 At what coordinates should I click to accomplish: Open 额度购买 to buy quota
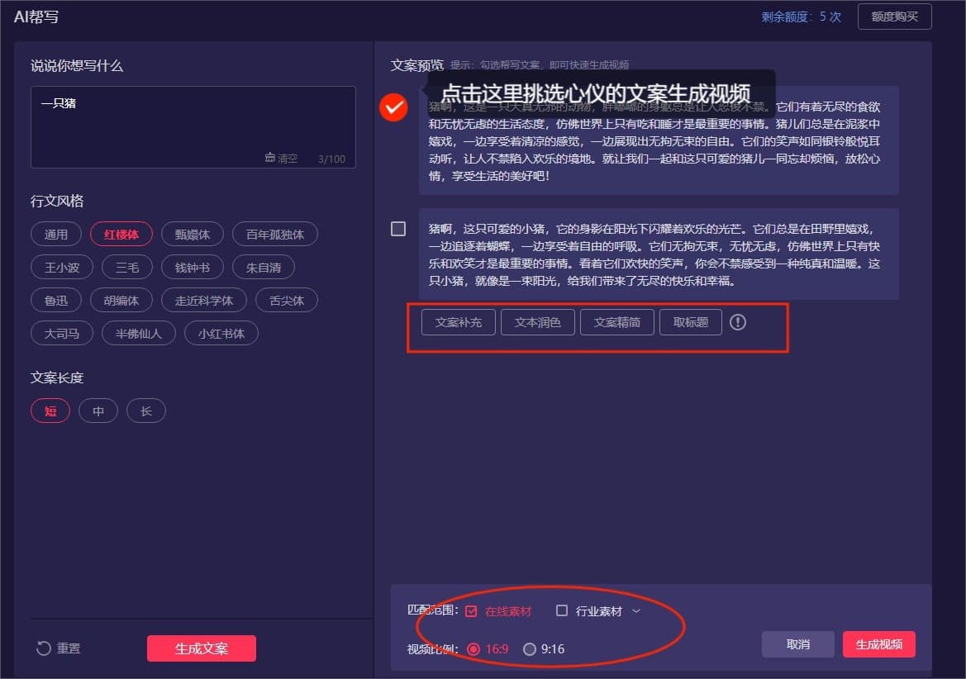[895, 17]
